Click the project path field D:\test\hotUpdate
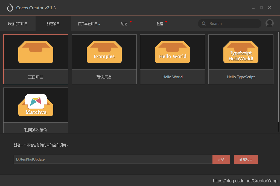 pyautogui.click(x=113, y=159)
